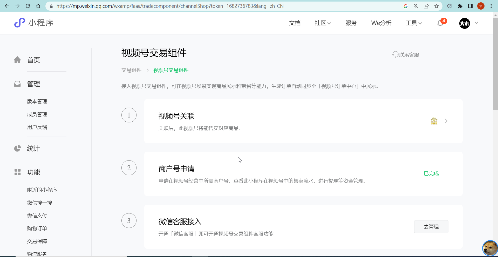Click linked account avatar in 视频号关联 card

(434, 121)
